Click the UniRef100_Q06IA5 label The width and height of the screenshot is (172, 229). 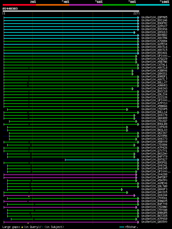tap(154, 169)
